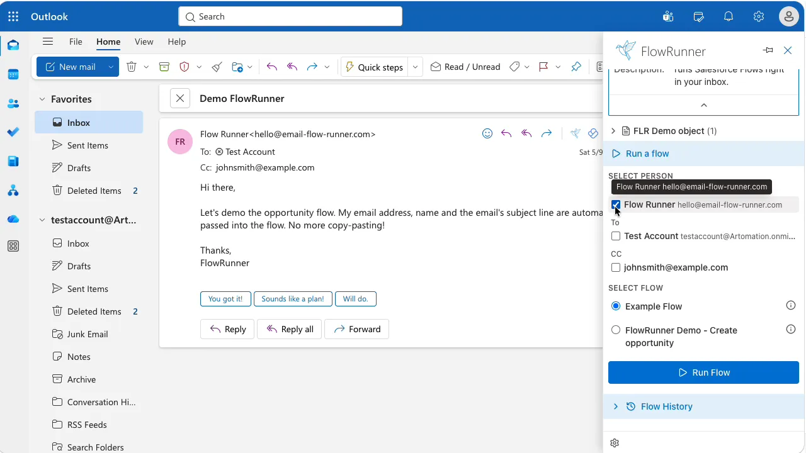This screenshot has width=806, height=453.
Task: Open Teams icon in top bar
Action: [668, 16]
